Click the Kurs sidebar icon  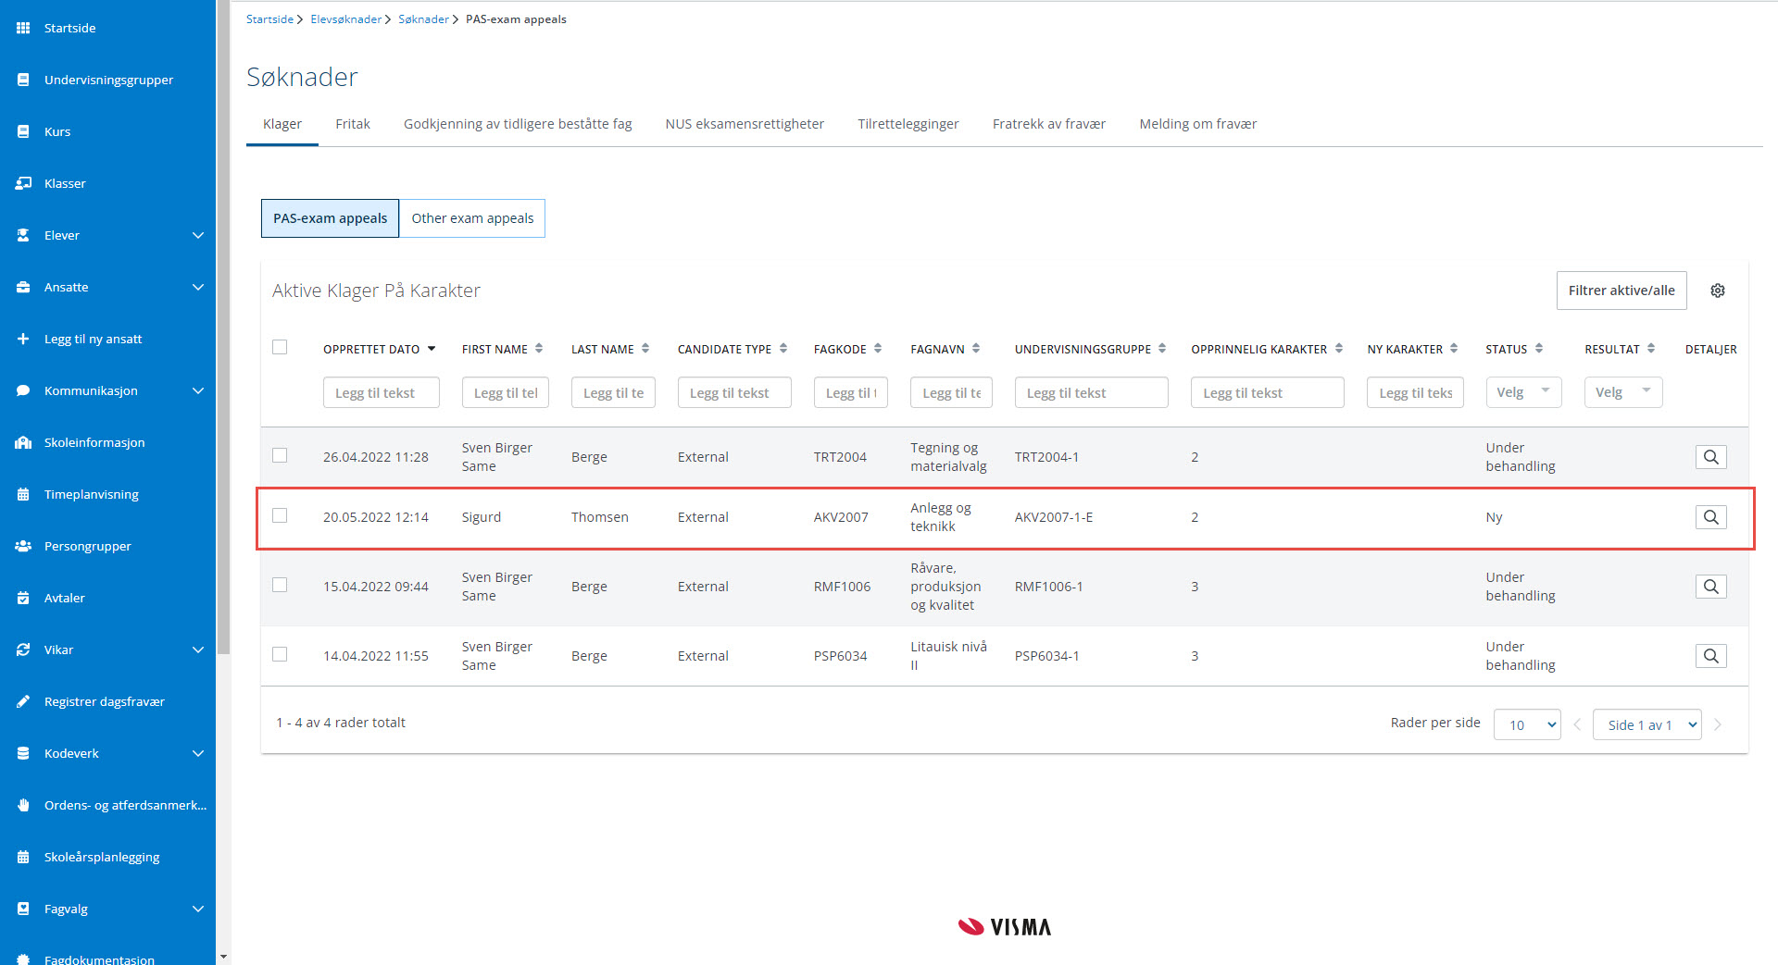click(23, 131)
